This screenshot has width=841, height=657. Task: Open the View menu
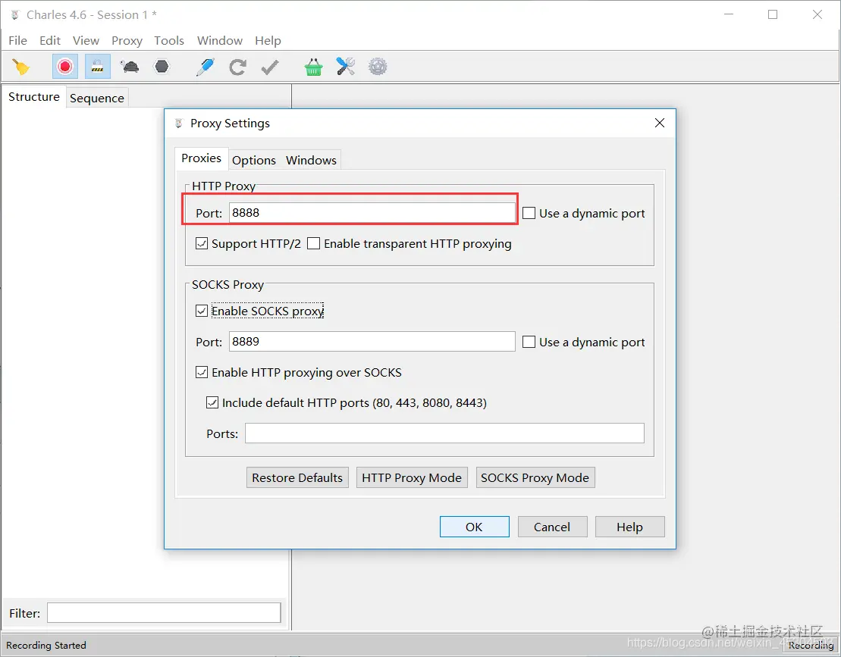click(x=86, y=41)
